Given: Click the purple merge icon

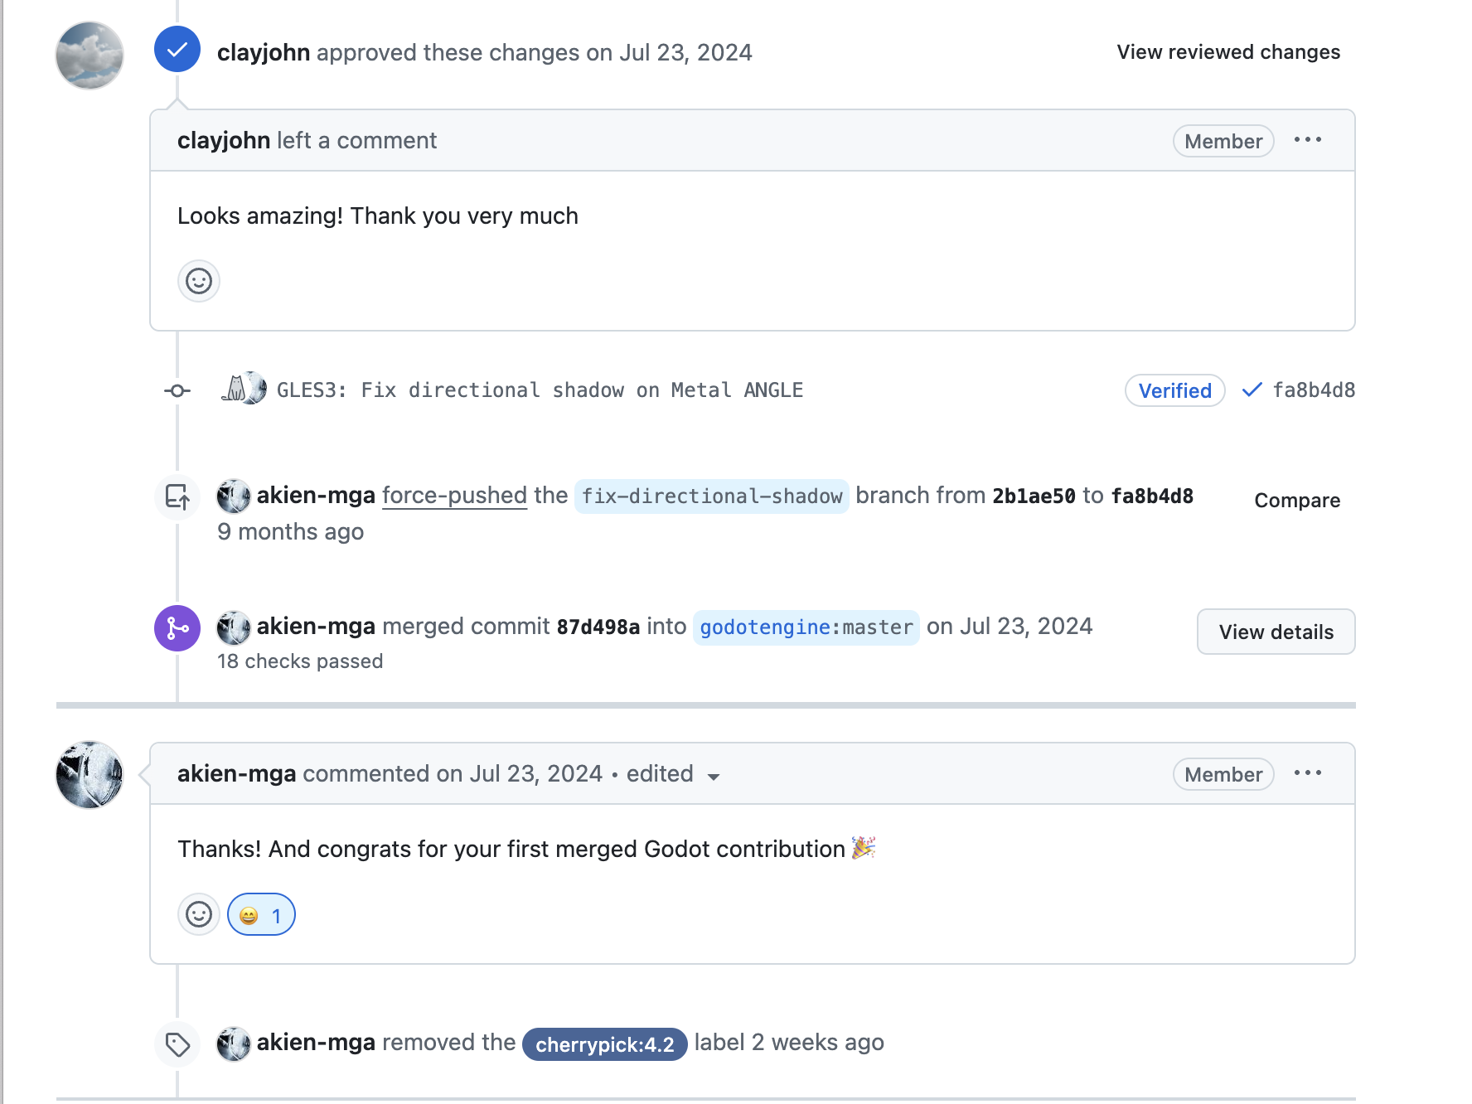Looking at the screenshot, I should click(177, 628).
